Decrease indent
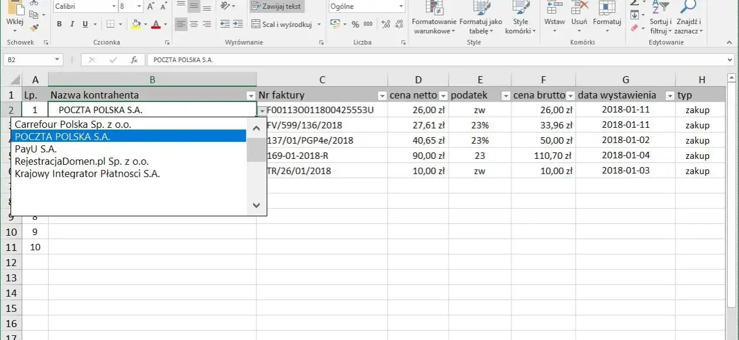Image resolution: width=739 pixels, height=340 pixels. [x=225, y=25]
